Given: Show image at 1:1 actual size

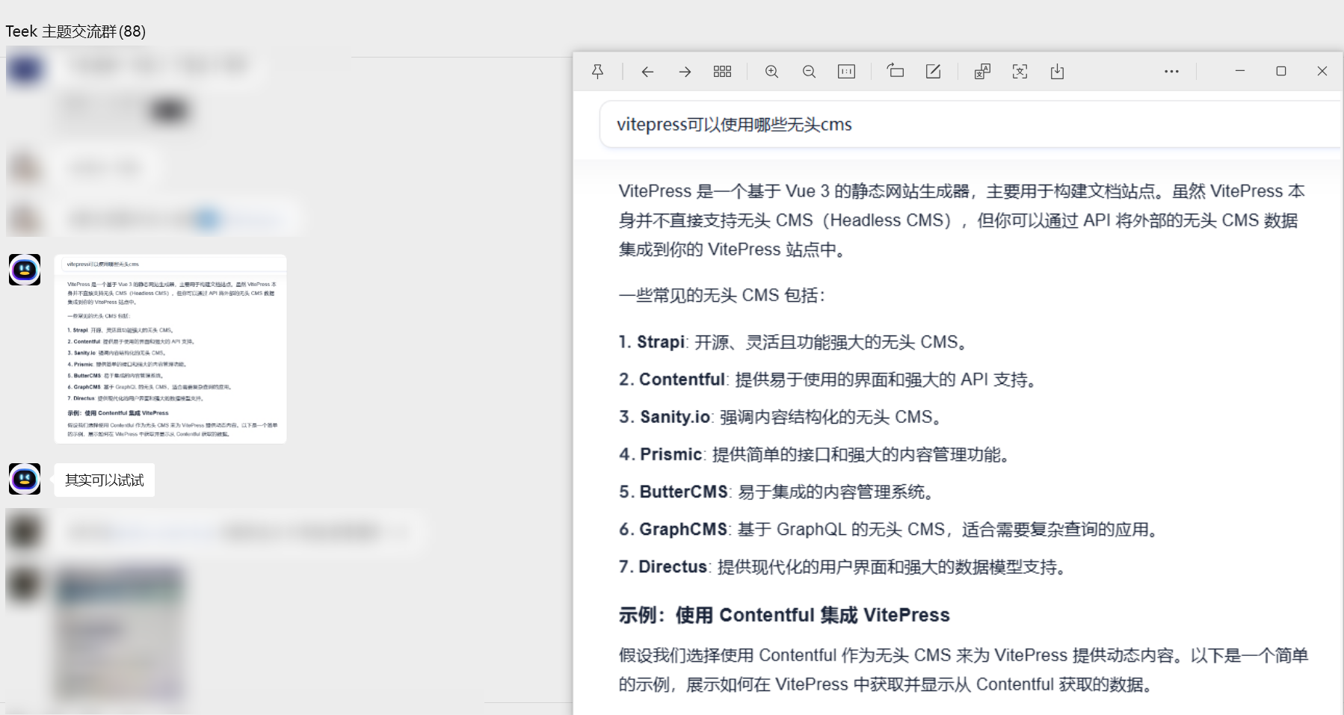Looking at the screenshot, I should (846, 72).
